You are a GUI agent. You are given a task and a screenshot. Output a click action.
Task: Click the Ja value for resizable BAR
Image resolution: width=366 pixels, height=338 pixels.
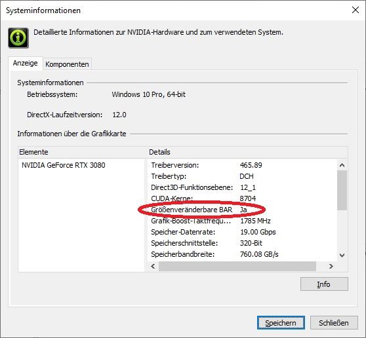click(x=243, y=210)
